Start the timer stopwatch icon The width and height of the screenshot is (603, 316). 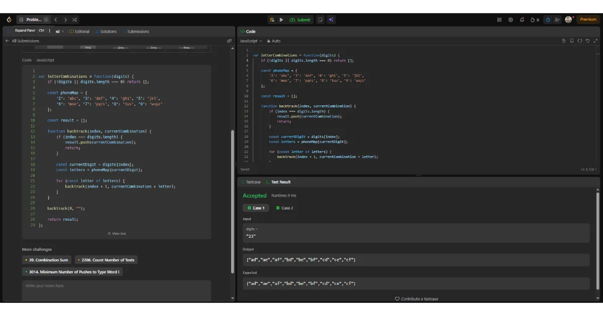[548, 20]
